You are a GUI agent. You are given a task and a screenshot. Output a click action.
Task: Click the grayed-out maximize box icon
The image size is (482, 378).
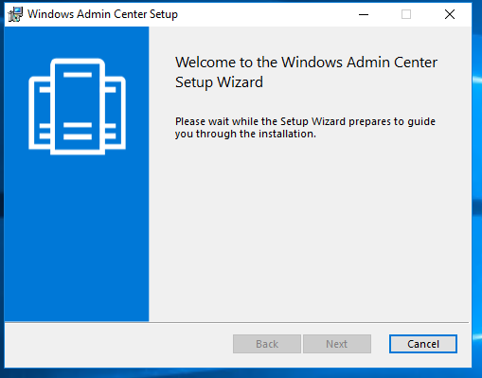406,14
